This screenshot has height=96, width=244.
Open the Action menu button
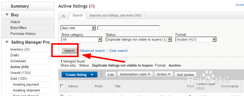[164, 74]
